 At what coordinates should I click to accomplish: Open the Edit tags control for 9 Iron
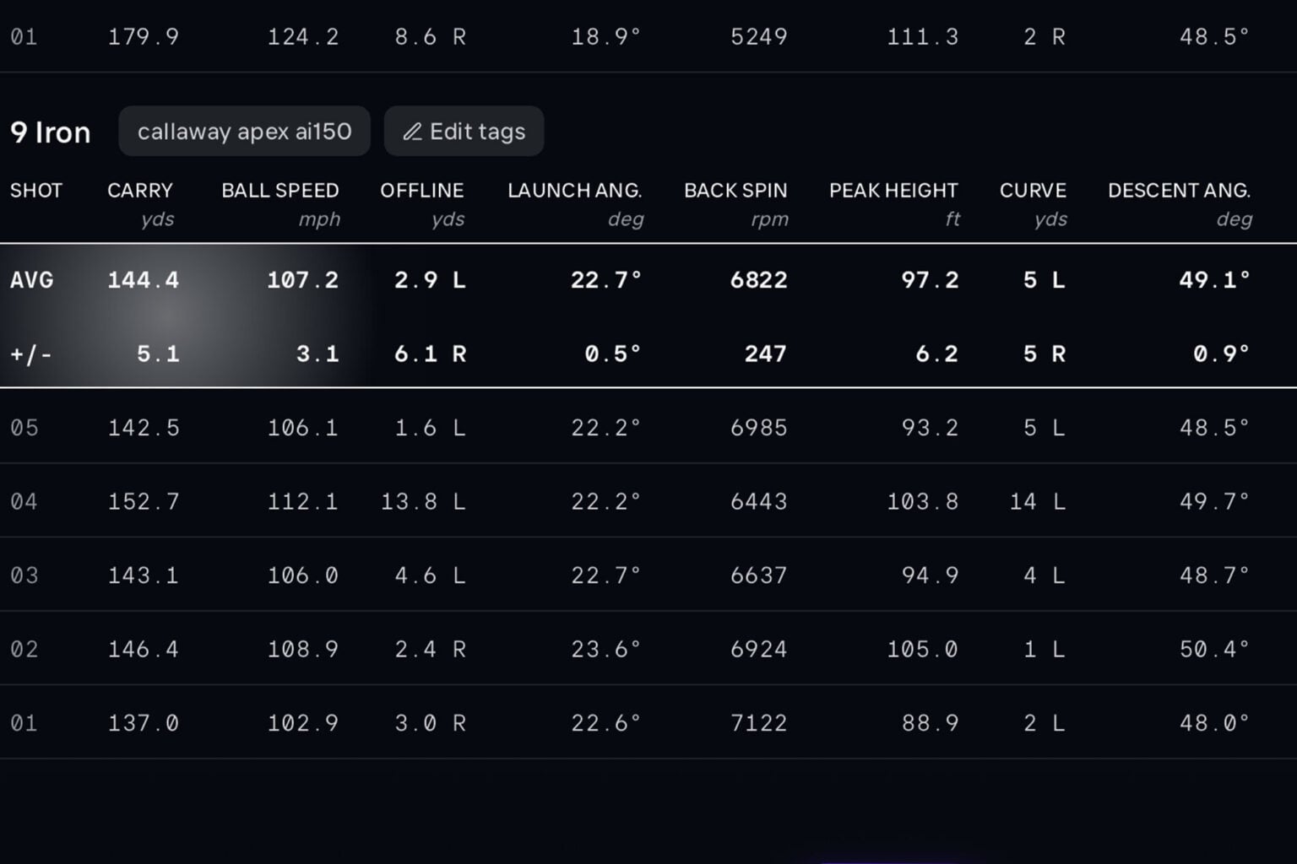464,132
